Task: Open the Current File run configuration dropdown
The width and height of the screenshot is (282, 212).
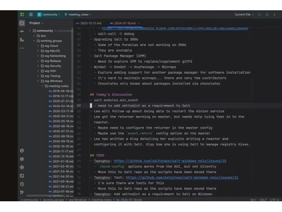Action: coord(244,15)
